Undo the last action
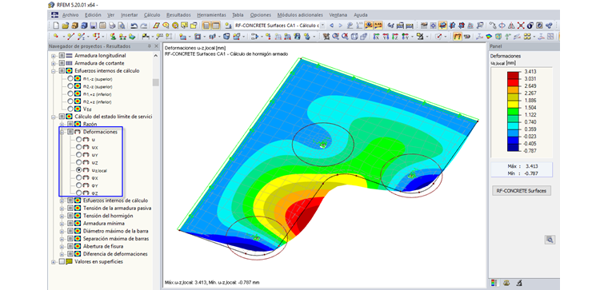The image size is (608, 290). pos(134,26)
